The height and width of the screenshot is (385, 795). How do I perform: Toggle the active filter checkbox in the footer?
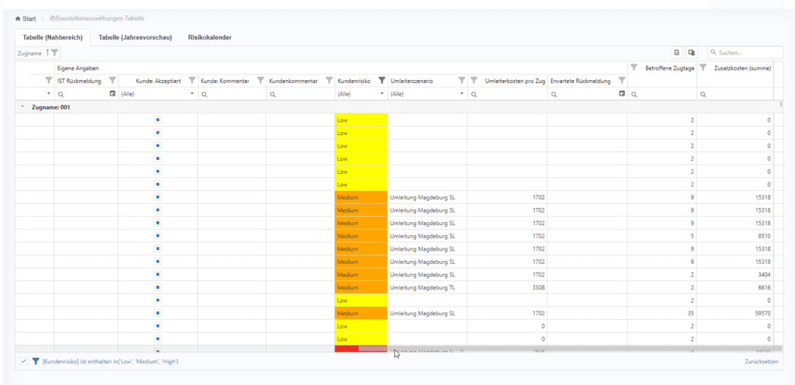coord(24,362)
